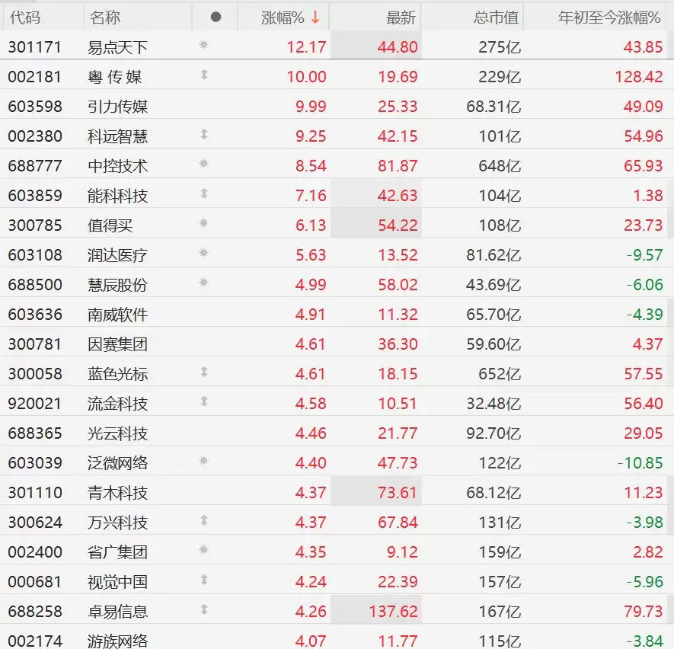Sort by 年初至今涨幅% column header

click(x=609, y=18)
